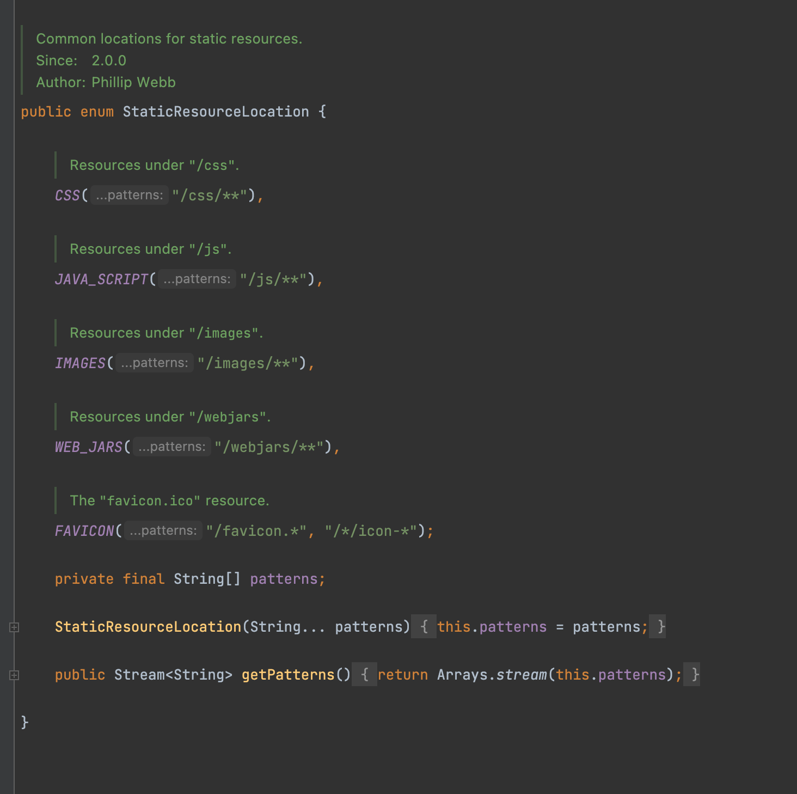The image size is (797, 794).
Task: Click the "/js/**" string literal
Action: point(273,279)
